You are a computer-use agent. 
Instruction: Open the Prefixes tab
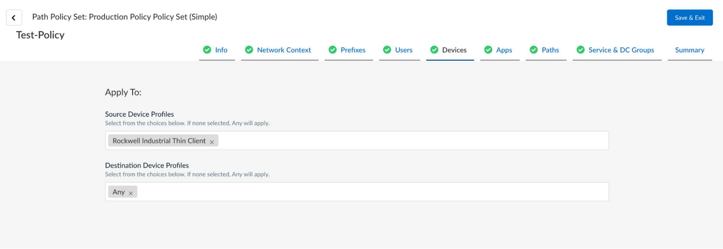(x=353, y=50)
